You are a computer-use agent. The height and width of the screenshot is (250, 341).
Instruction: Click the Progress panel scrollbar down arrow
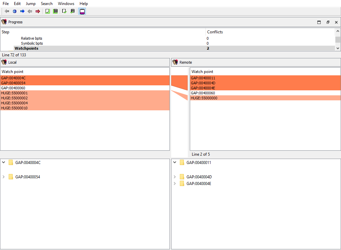point(338,48)
